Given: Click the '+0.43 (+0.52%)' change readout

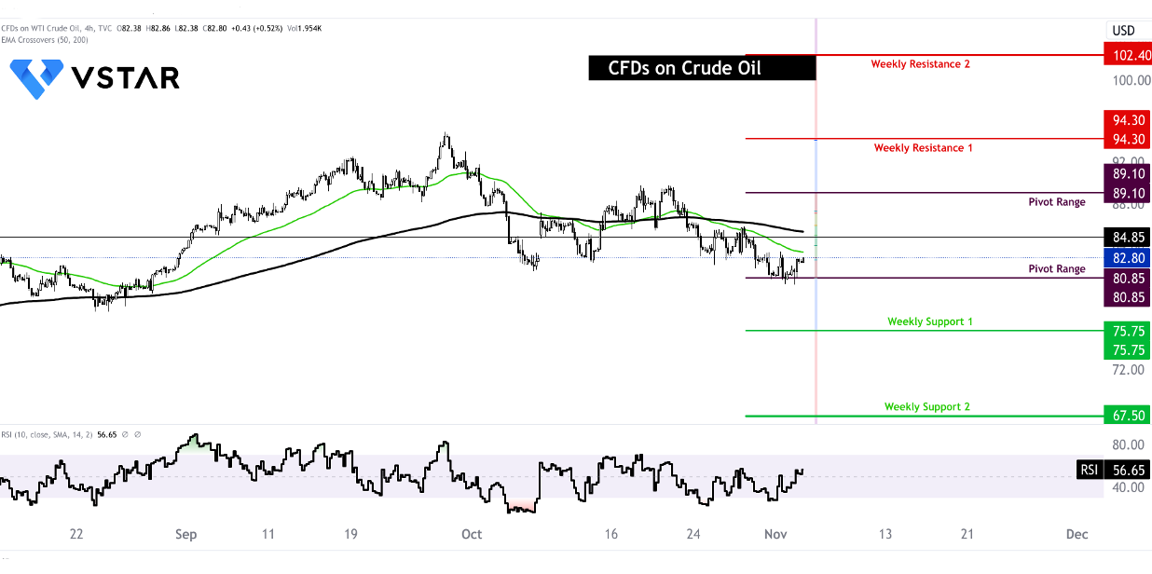Looking at the screenshot, I should click(256, 29).
